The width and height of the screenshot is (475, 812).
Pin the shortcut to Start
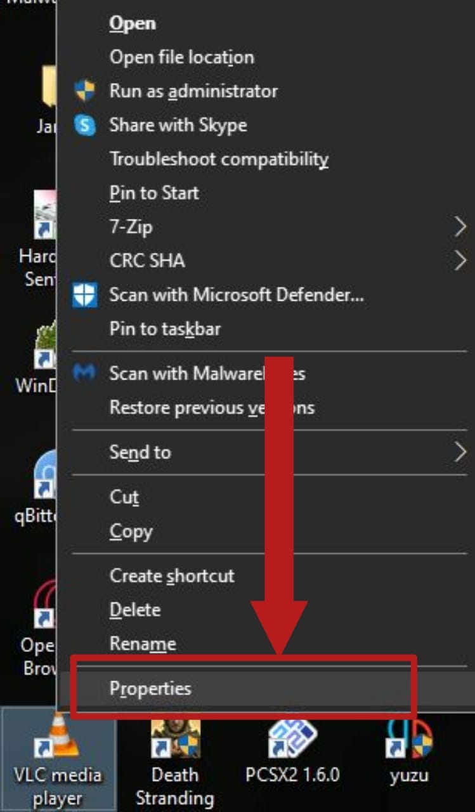click(x=154, y=193)
